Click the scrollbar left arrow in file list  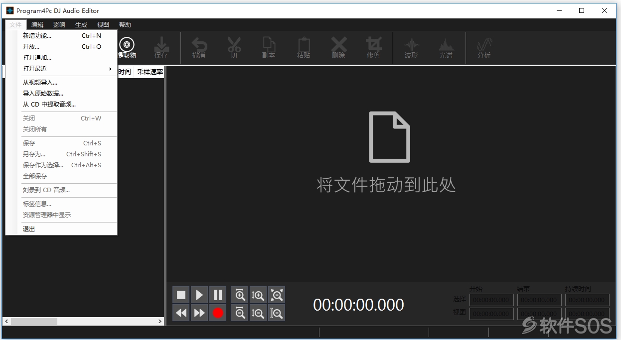pos(6,322)
